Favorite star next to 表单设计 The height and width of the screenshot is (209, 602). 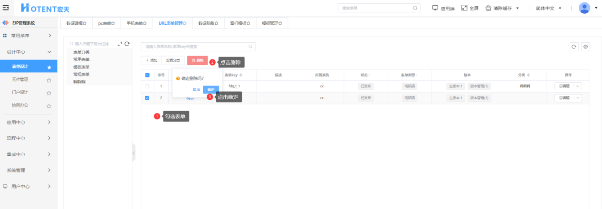(x=49, y=67)
